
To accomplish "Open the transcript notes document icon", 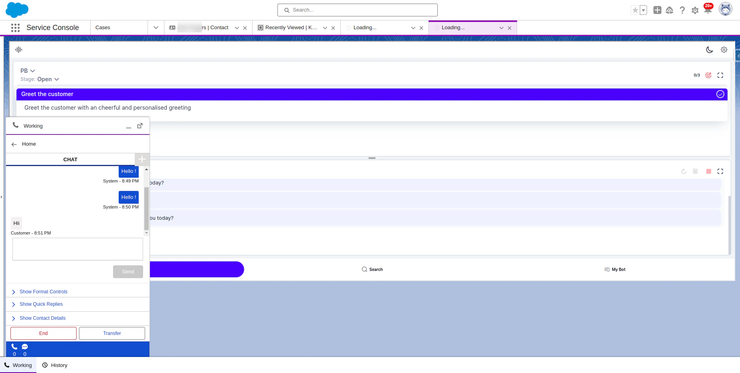I will click(x=696, y=171).
